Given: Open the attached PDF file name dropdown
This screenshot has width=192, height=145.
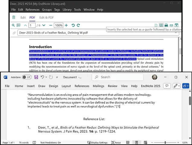Looking at the screenshot, I should pos(176,32).
